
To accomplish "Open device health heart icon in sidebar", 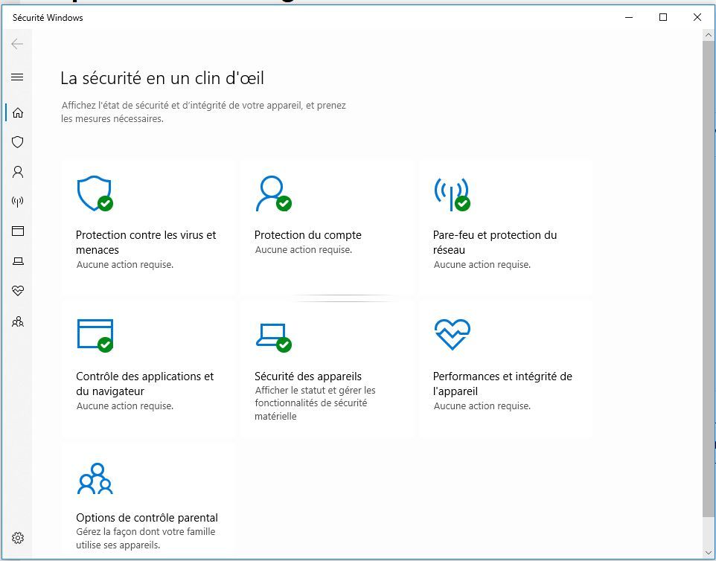I will pos(17,291).
